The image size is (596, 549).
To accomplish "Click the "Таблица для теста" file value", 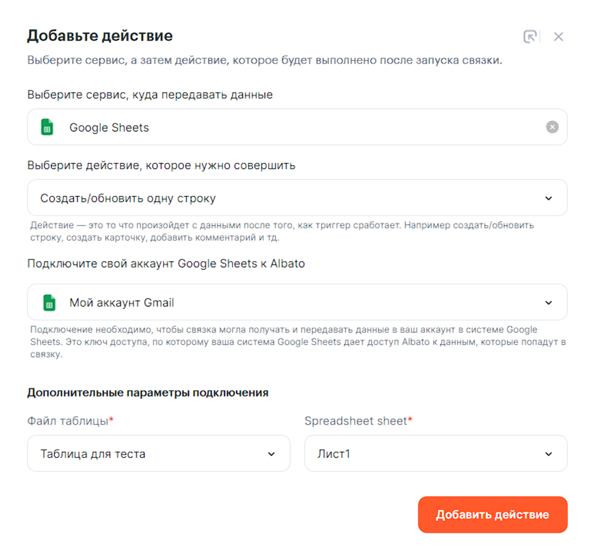I will coord(93,454).
